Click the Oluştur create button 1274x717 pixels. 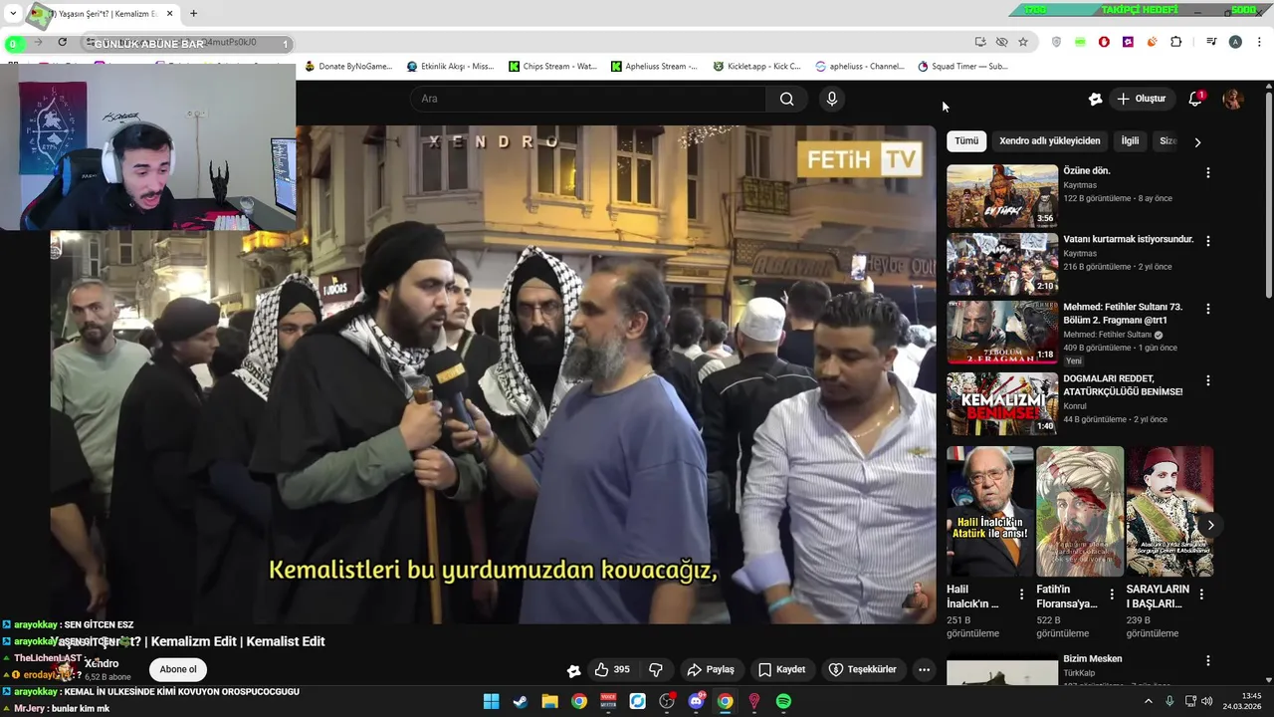point(1141,99)
